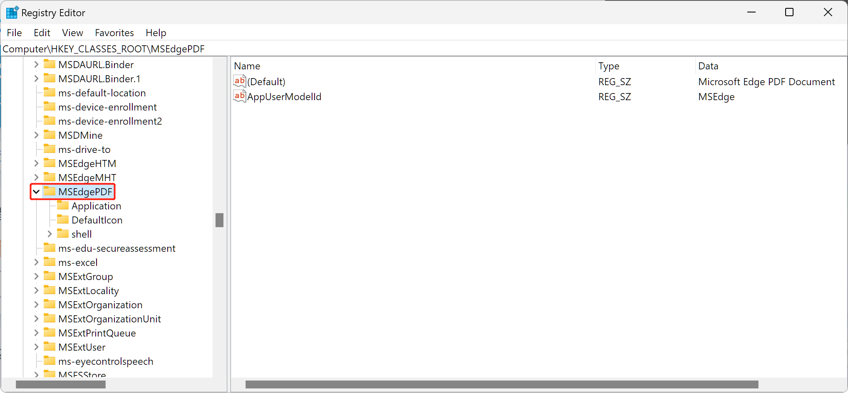Click the MSDAURL.Binder.1 folder icon
Viewport: 848px width, 393px height.
click(x=50, y=79)
